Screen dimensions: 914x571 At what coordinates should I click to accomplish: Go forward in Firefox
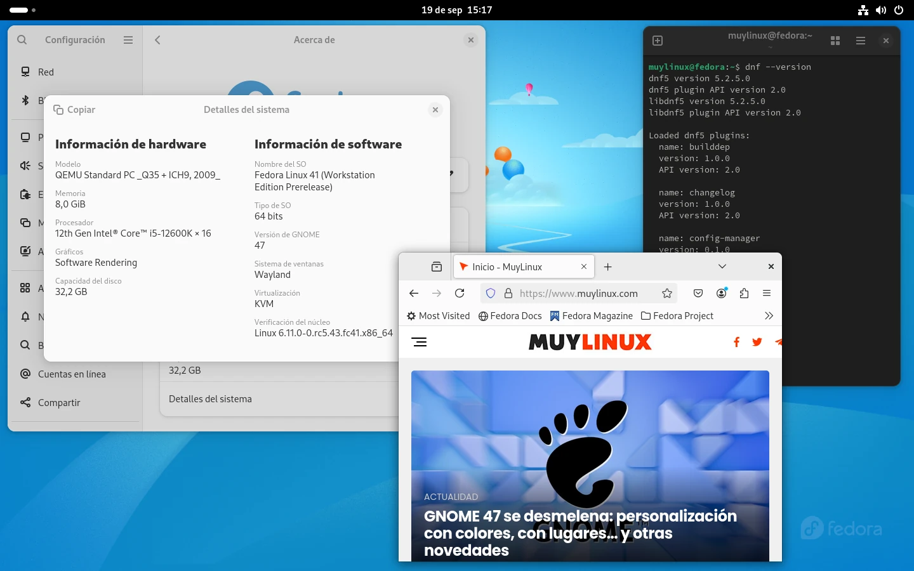(437, 293)
